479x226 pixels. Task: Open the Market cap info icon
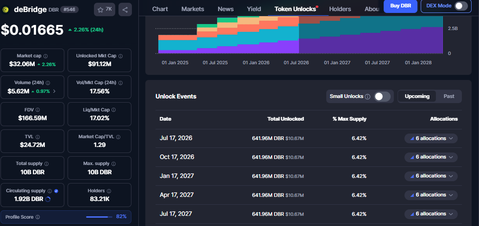45,56
